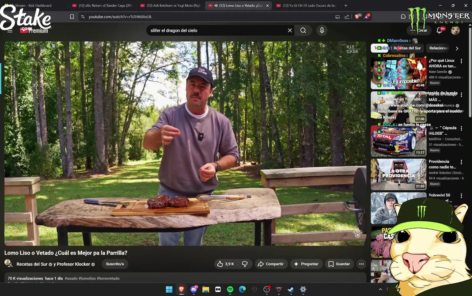Image resolution: width=472 pixels, height=296 pixels.
Task: Click the video player to pause playback
Action: (185, 143)
